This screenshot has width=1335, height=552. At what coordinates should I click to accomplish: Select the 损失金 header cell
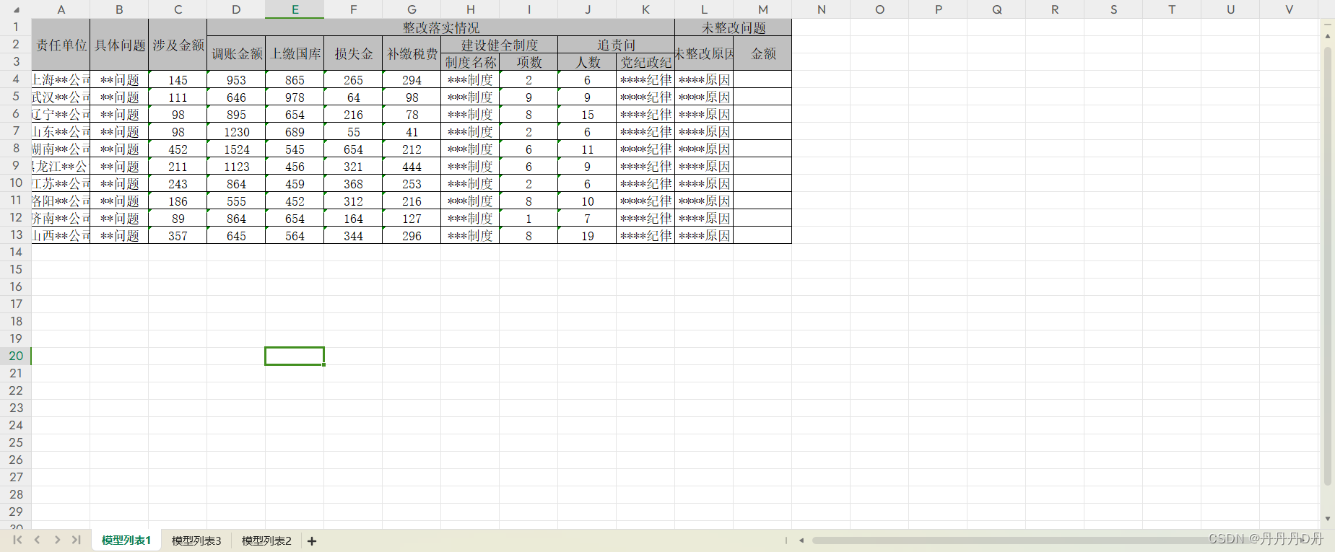pyautogui.click(x=353, y=53)
